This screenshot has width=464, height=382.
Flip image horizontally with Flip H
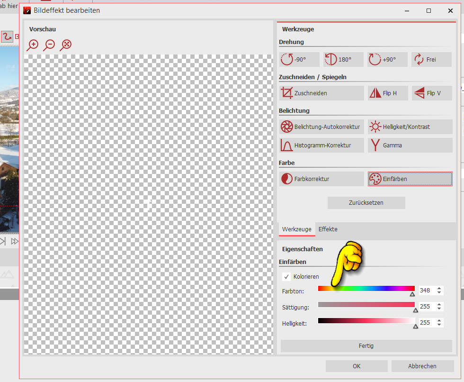pyautogui.click(x=388, y=93)
